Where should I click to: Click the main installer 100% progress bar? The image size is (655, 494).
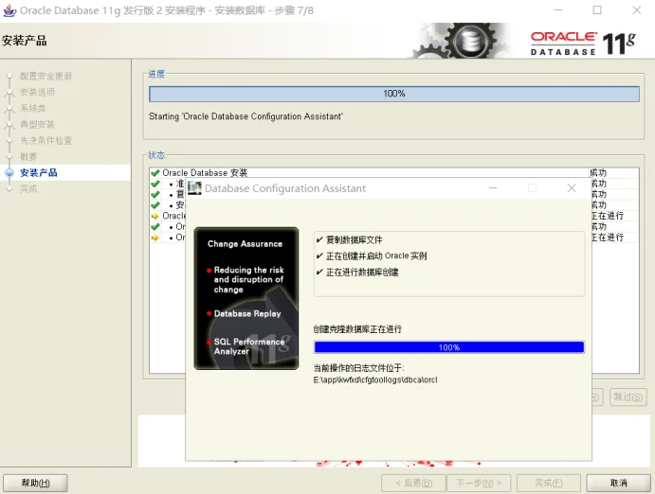394,94
